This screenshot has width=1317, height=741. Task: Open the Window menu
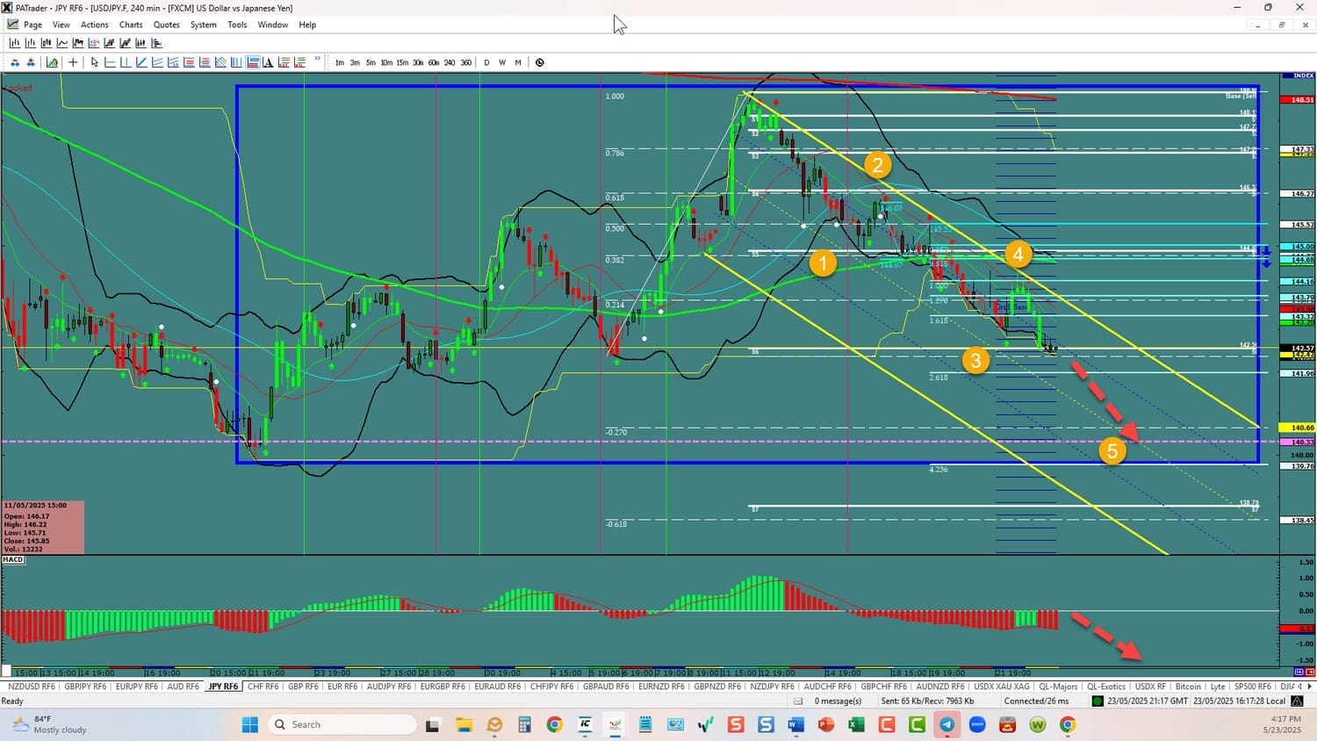pos(273,25)
